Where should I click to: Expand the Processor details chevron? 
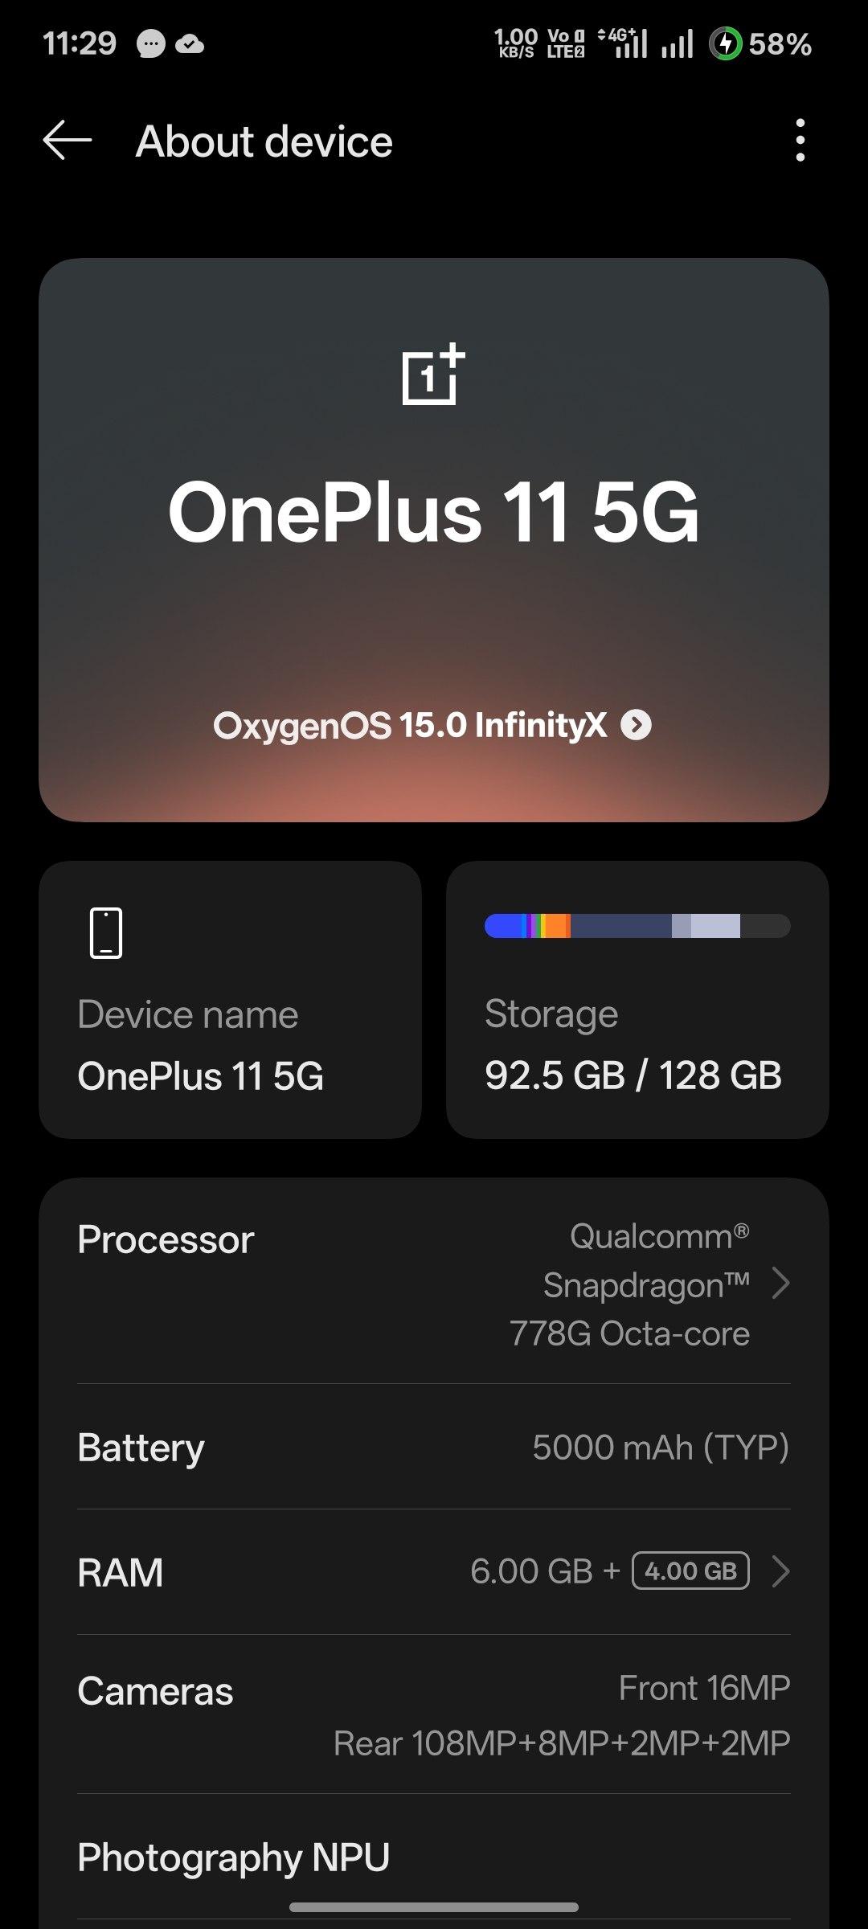click(x=780, y=1284)
